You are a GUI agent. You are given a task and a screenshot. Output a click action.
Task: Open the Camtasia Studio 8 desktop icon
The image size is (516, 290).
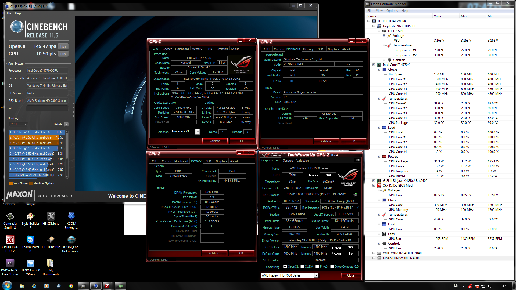point(10,216)
